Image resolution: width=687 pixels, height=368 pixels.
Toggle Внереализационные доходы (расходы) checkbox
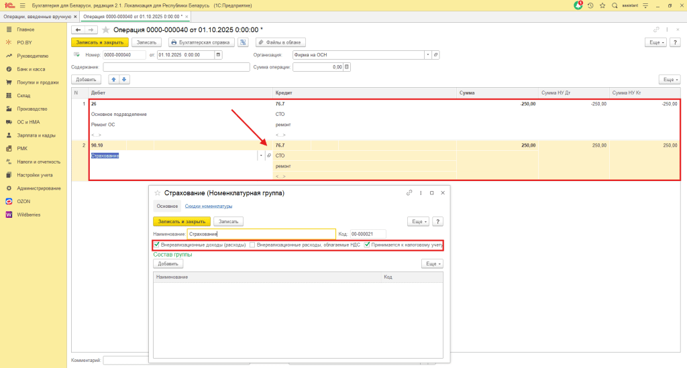click(156, 245)
